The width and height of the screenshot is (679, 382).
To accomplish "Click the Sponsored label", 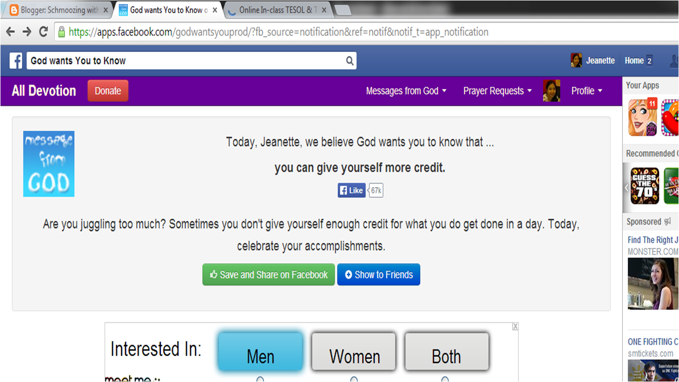I will click(x=644, y=221).
